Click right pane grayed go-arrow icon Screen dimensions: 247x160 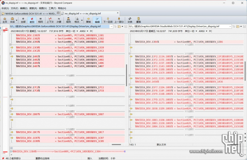[234, 26]
